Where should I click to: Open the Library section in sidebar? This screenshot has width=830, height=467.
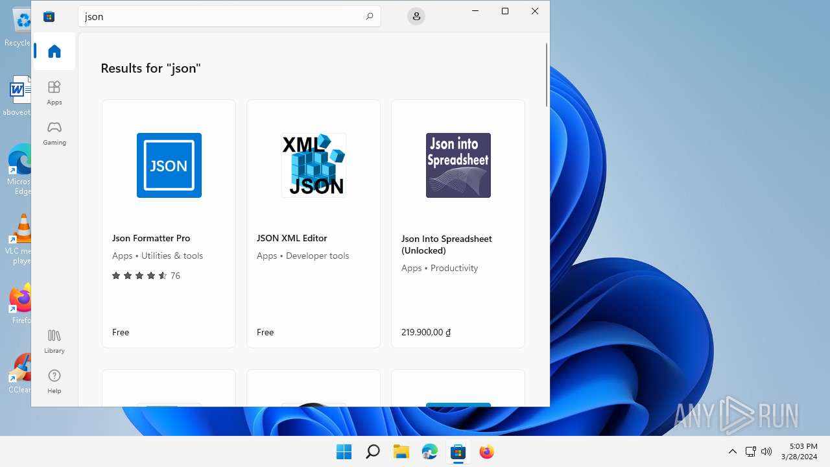[x=54, y=341]
